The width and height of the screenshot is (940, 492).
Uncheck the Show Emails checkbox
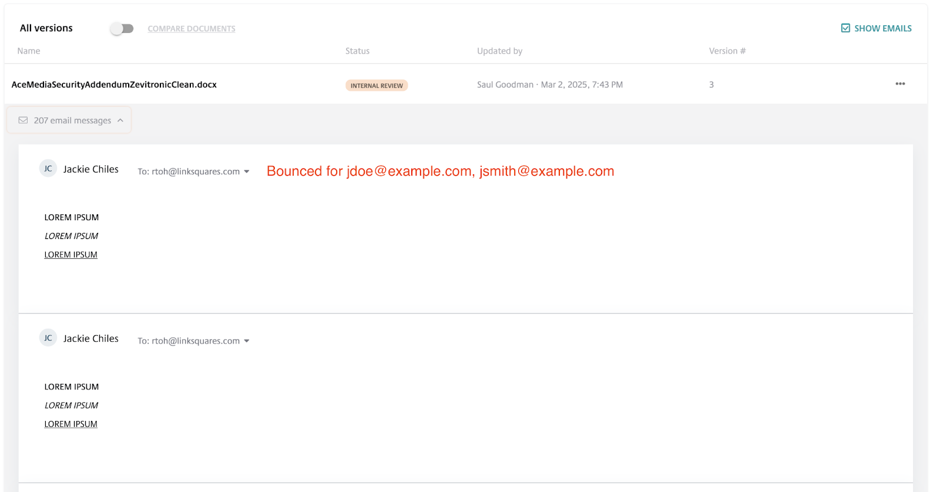(845, 28)
